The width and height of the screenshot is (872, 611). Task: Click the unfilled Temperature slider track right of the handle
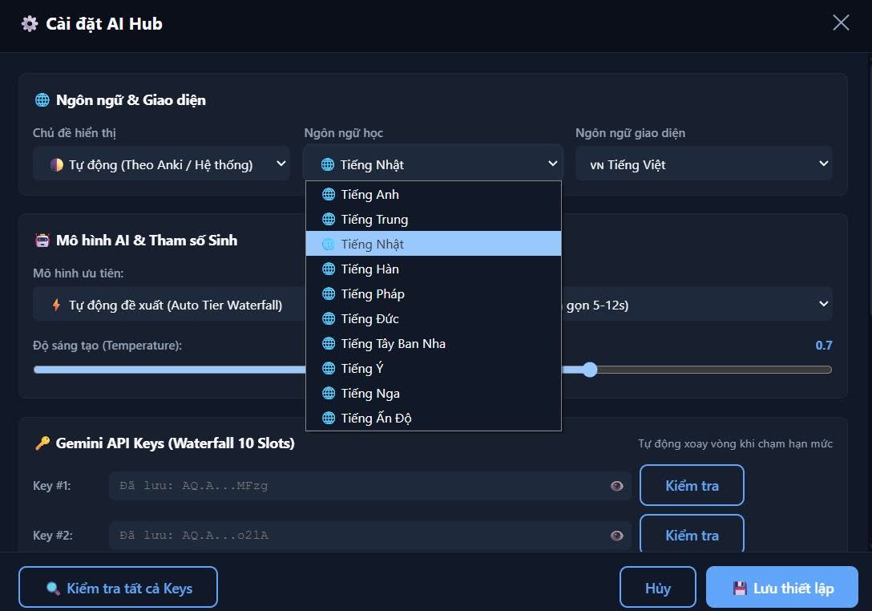pos(715,370)
